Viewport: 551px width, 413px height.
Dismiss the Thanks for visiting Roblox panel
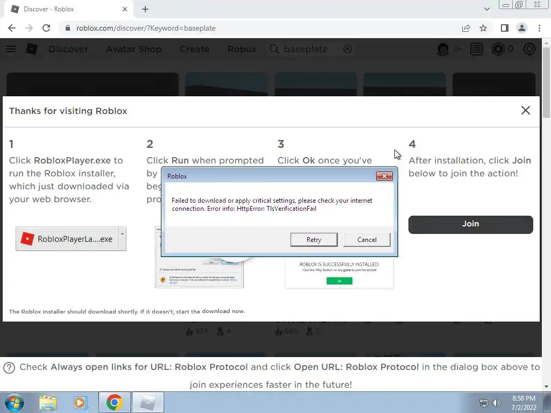pyautogui.click(x=525, y=110)
